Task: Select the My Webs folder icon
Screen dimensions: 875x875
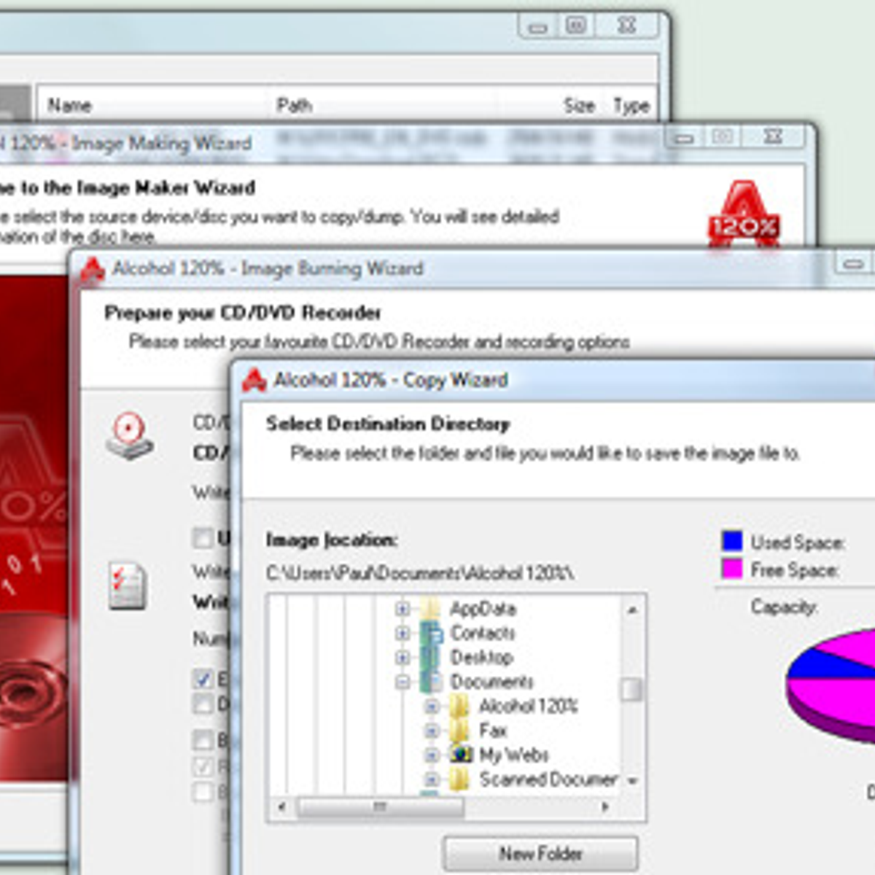Action: tap(460, 755)
